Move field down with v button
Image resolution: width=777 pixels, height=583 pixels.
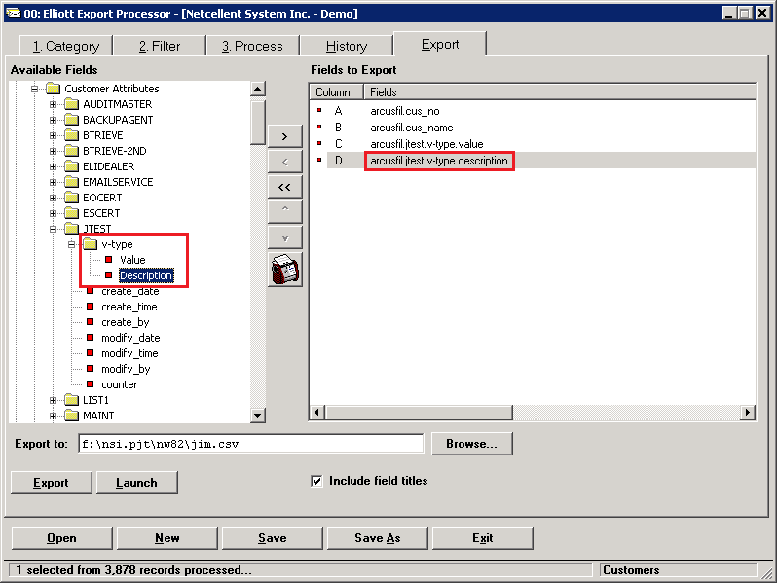click(x=285, y=238)
